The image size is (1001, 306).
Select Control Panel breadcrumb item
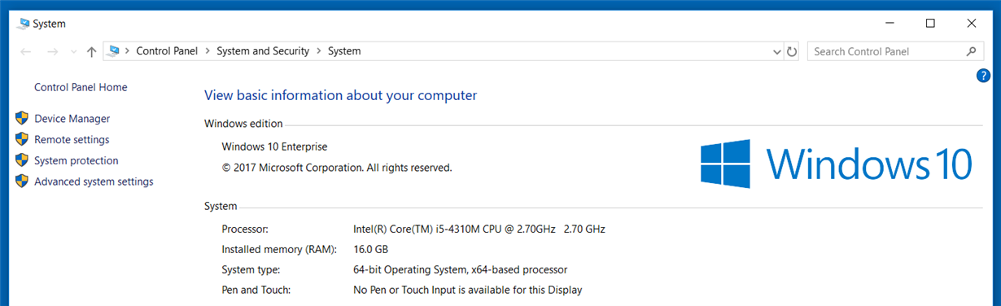click(167, 51)
